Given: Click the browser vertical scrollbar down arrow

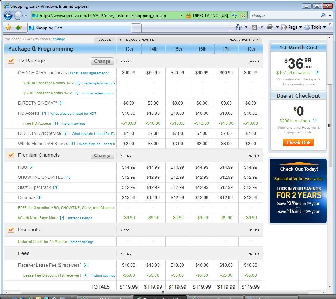Looking at the screenshot, I should click(x=330, y=286).
